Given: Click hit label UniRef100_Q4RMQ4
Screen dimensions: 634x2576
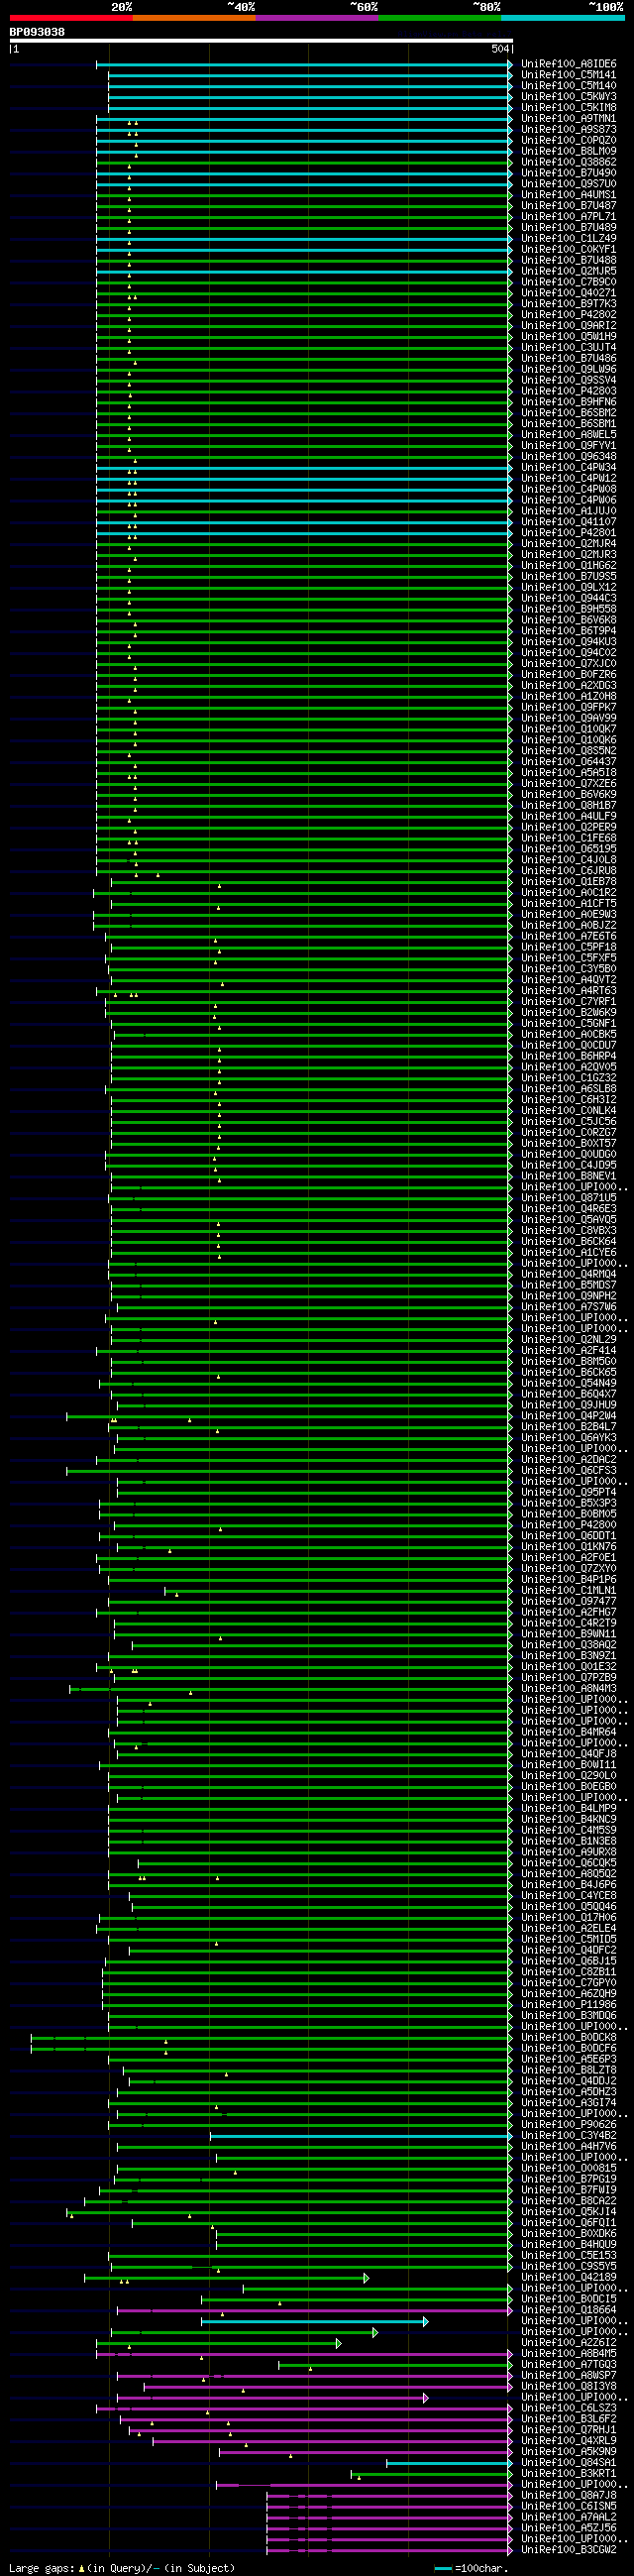Looking at the screenshot, I should 569,1274.
